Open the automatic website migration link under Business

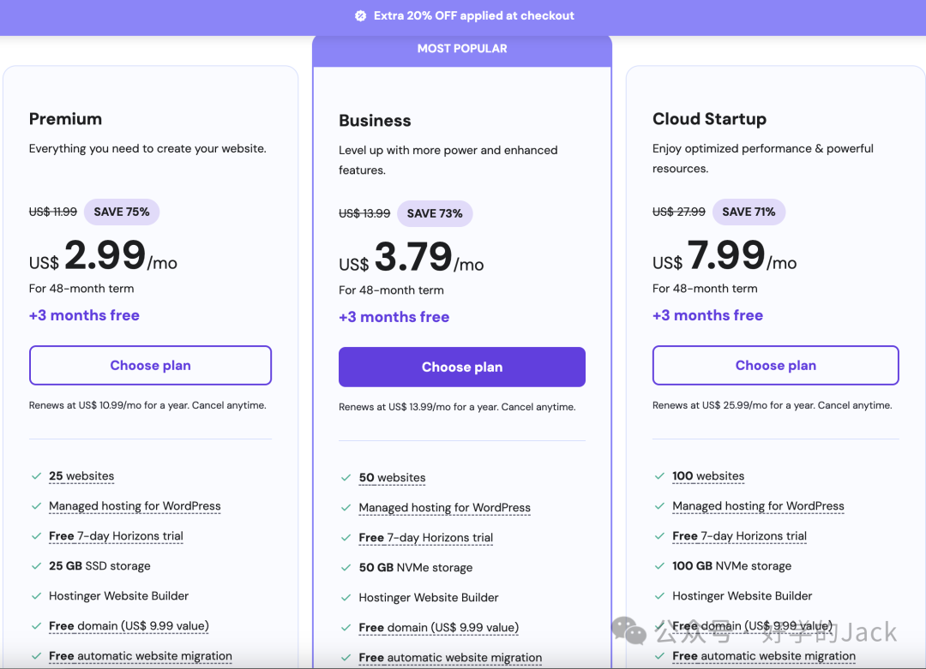click(450, 658)
